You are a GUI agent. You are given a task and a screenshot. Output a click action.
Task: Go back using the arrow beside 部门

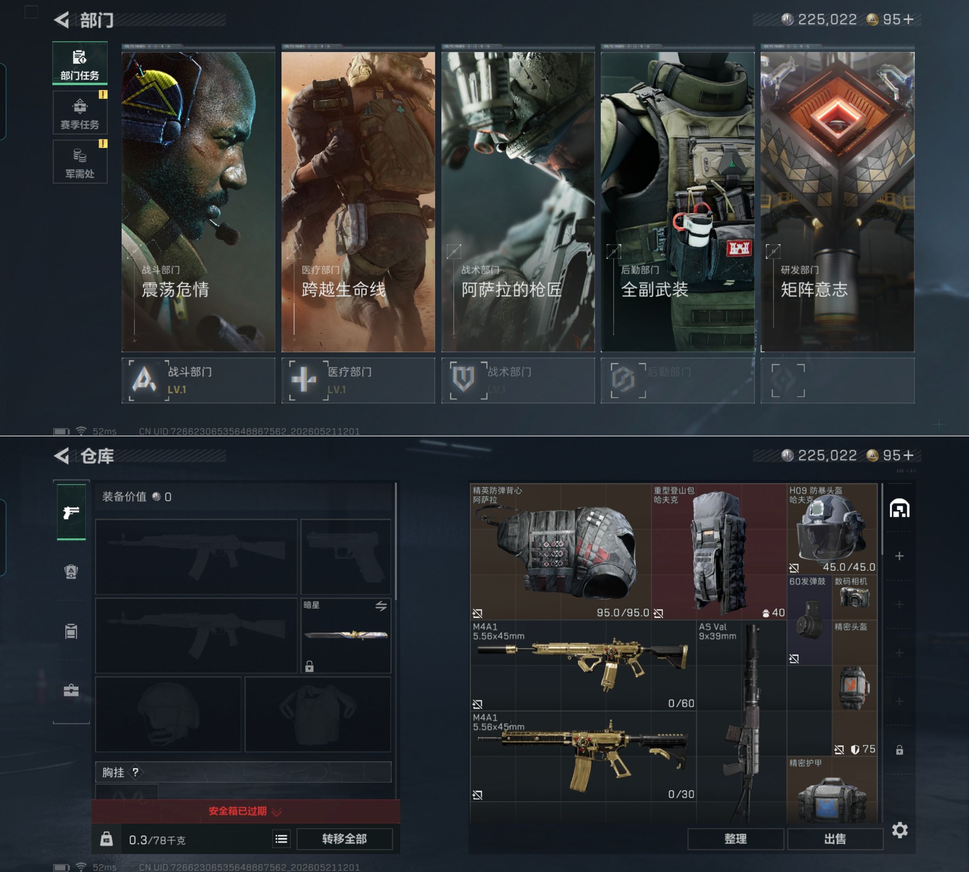(x=62, y=20)
